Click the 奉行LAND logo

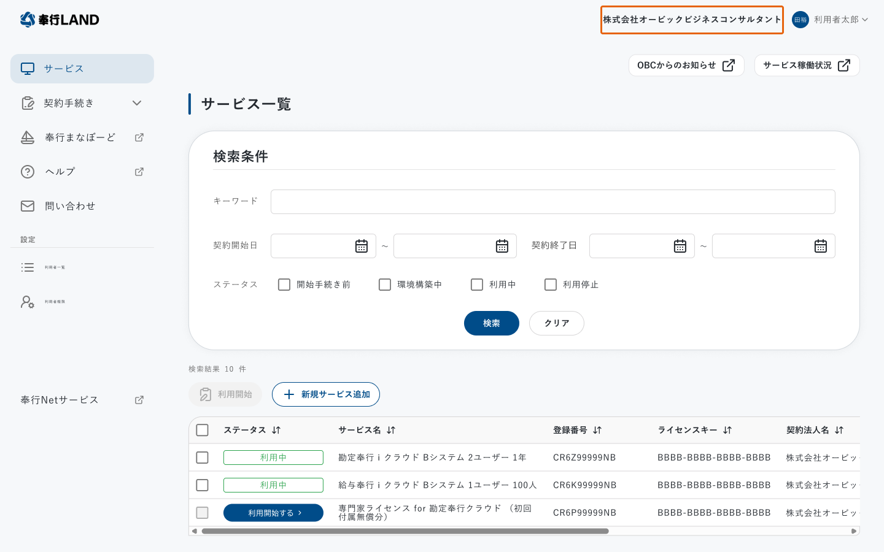coord(59,19)
